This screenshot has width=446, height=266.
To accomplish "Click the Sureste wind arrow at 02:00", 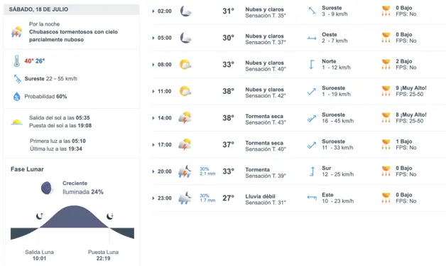I will (312, 11).
